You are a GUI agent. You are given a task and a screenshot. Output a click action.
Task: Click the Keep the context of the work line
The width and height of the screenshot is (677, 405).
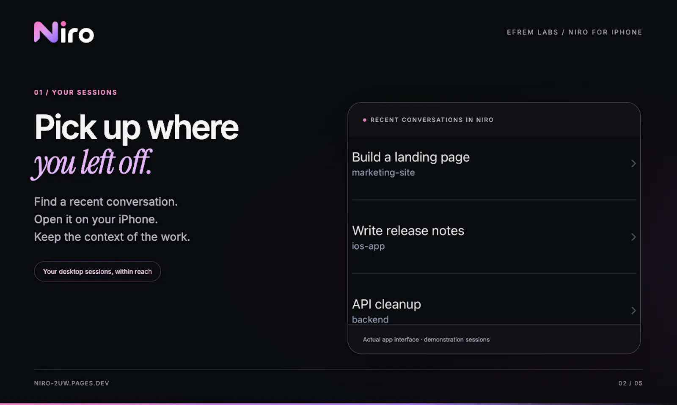(112, 237)
